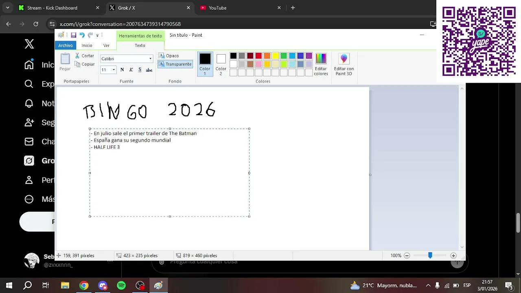The width and height of the screenshot is (521, 293).
Task: Click the browser back arrow
Action: [x=9, y=24]
